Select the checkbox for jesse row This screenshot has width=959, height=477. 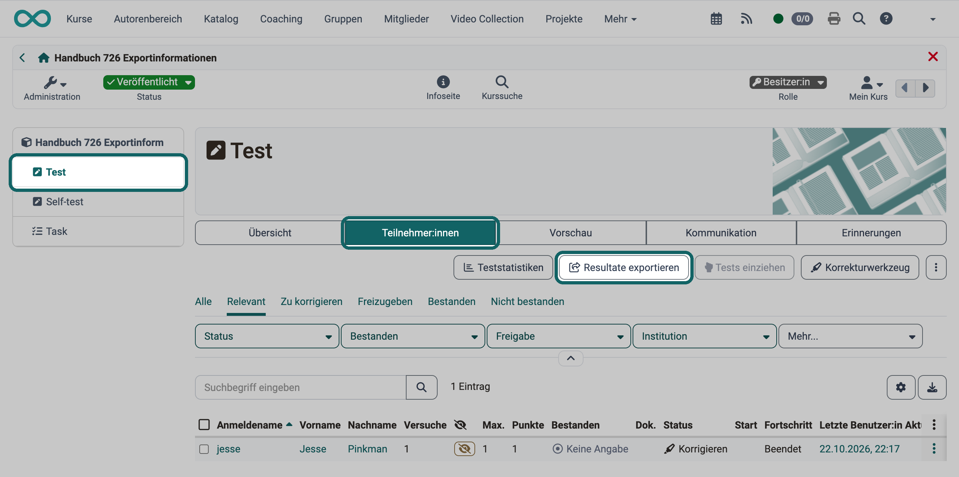click(x=204, y=449)
